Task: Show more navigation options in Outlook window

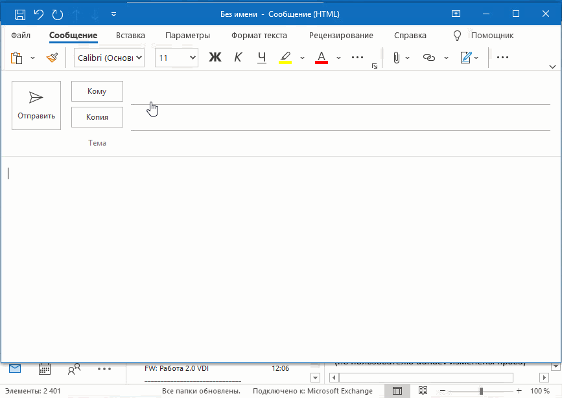Action: pos(104,369)
